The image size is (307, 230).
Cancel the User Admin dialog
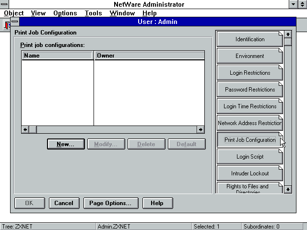pyautogui.click(x=64, y=203)
